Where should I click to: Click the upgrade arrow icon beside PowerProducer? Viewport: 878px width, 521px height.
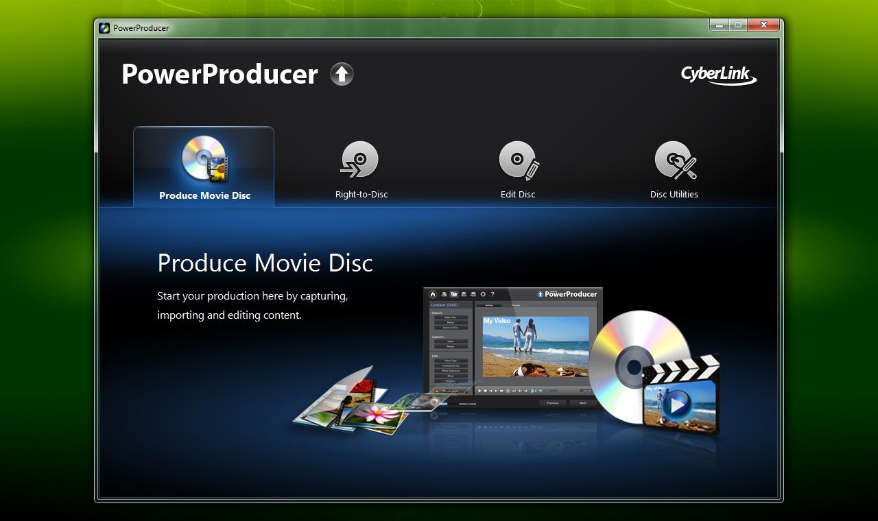(x=342, y=74)
